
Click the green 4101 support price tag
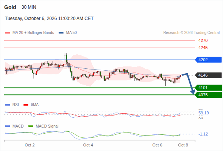click(208, 88)
